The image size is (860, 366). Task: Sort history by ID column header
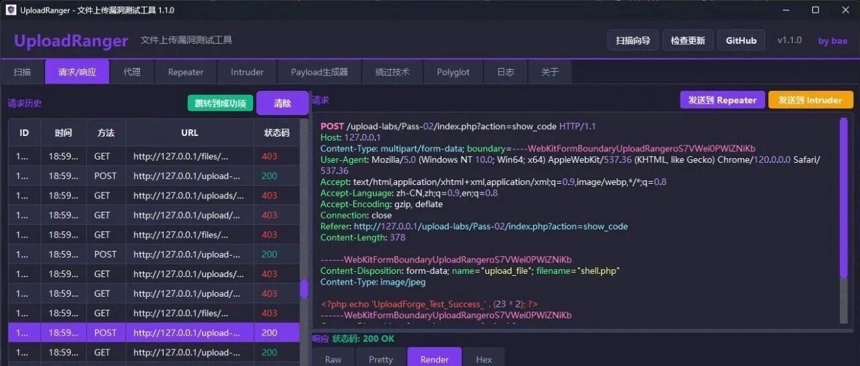[x=24, y=133]
